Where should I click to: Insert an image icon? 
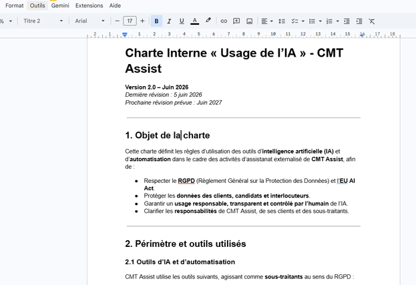[249, 21]
